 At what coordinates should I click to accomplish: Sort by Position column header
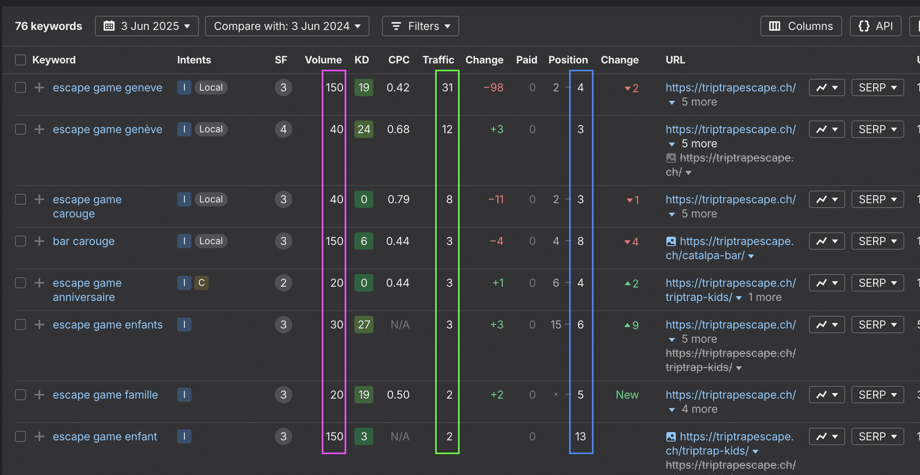point(568,60)
